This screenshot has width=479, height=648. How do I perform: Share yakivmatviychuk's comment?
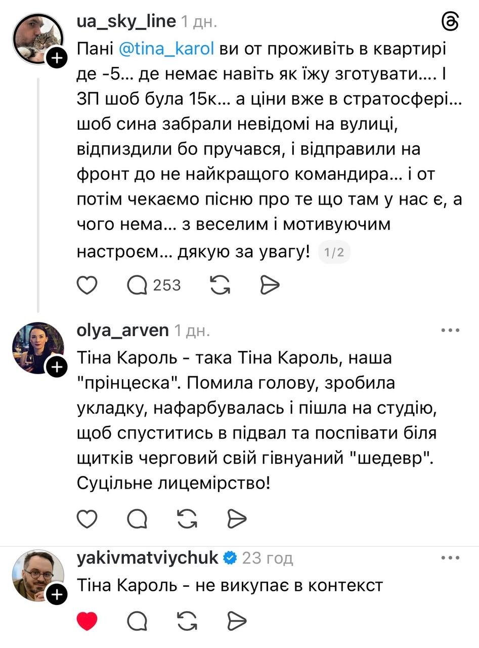click(236, 621)
